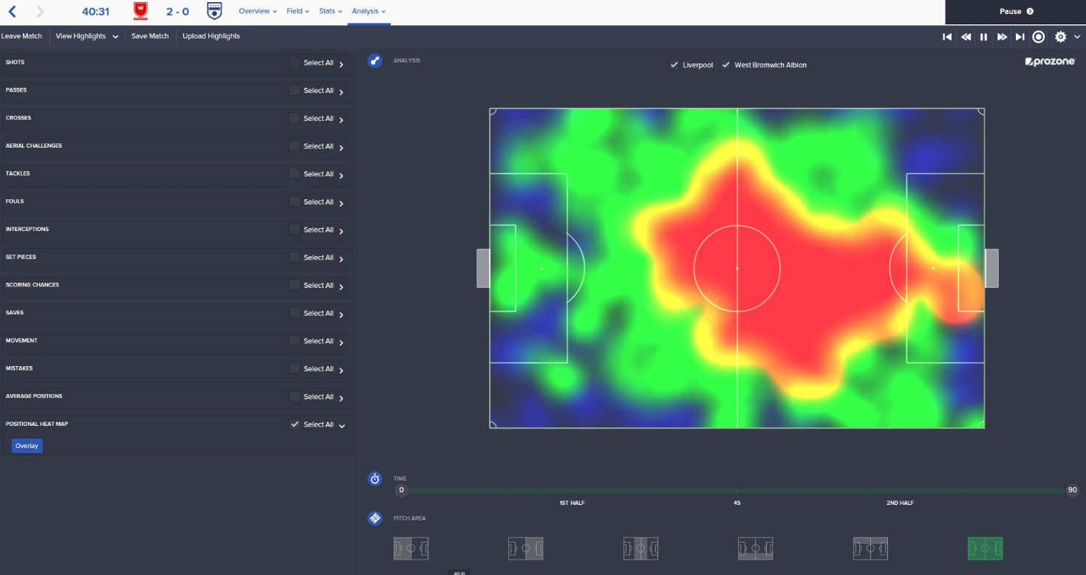Click the Pitch Area section icon
Viewport: 1086px width, 575px height.
pos(374,518)
